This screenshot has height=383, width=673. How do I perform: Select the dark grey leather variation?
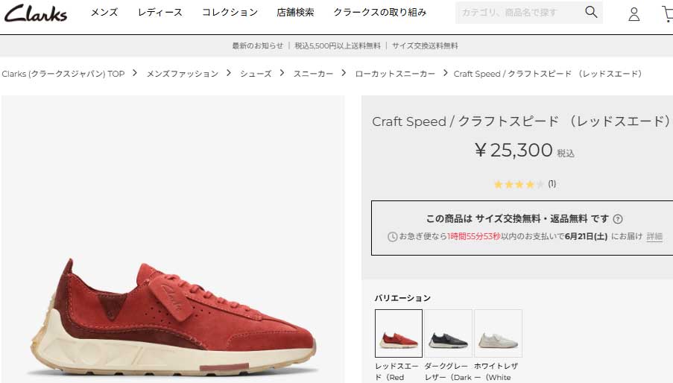click(448, 333)
